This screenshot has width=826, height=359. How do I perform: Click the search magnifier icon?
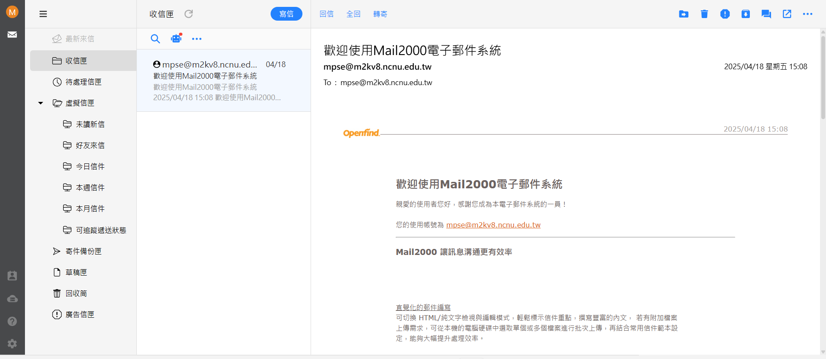[155, 39]
